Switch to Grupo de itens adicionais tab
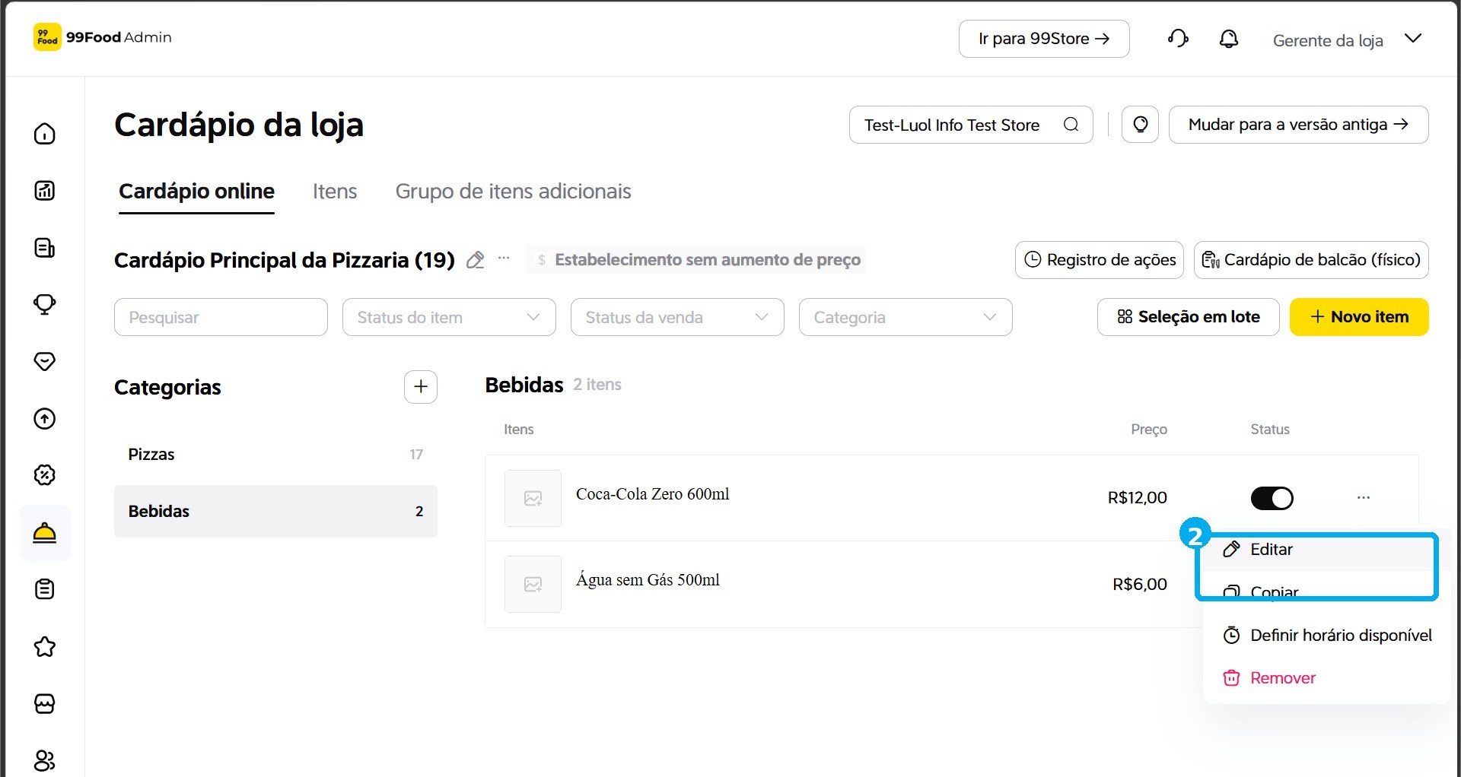Screen dimensions: 1461x777 coord(513,192)
